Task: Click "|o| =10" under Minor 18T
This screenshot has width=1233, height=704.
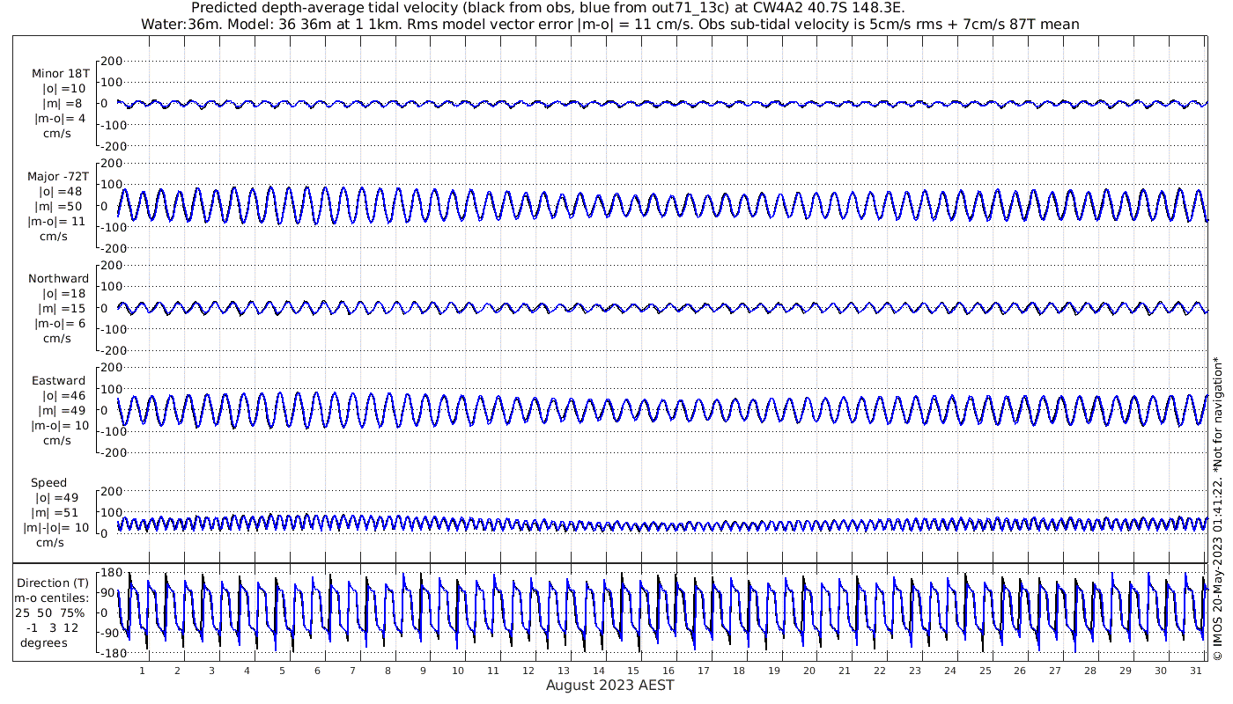Action: [63, 88]
